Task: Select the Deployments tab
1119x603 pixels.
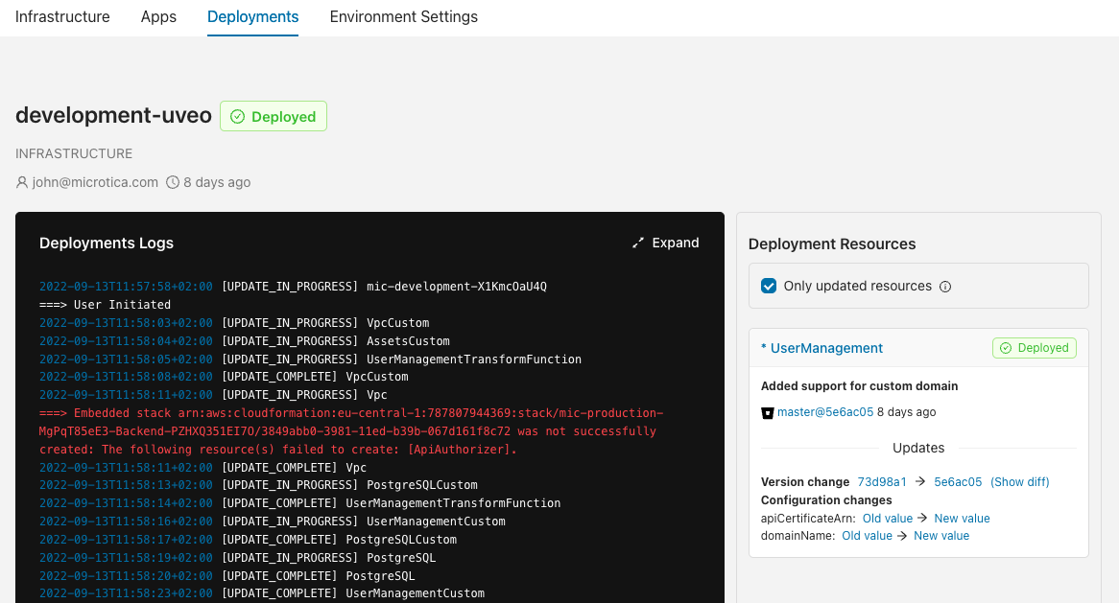Action: coord(252,16)
